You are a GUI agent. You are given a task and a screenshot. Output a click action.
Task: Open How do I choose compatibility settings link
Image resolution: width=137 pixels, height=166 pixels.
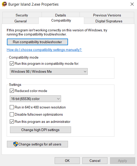[x=44, y=50]
